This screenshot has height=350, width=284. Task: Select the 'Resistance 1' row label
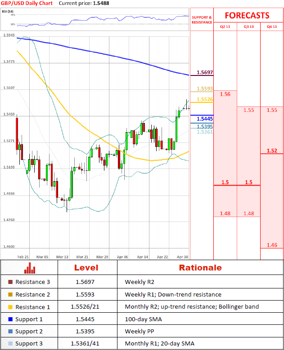[33, 307]
